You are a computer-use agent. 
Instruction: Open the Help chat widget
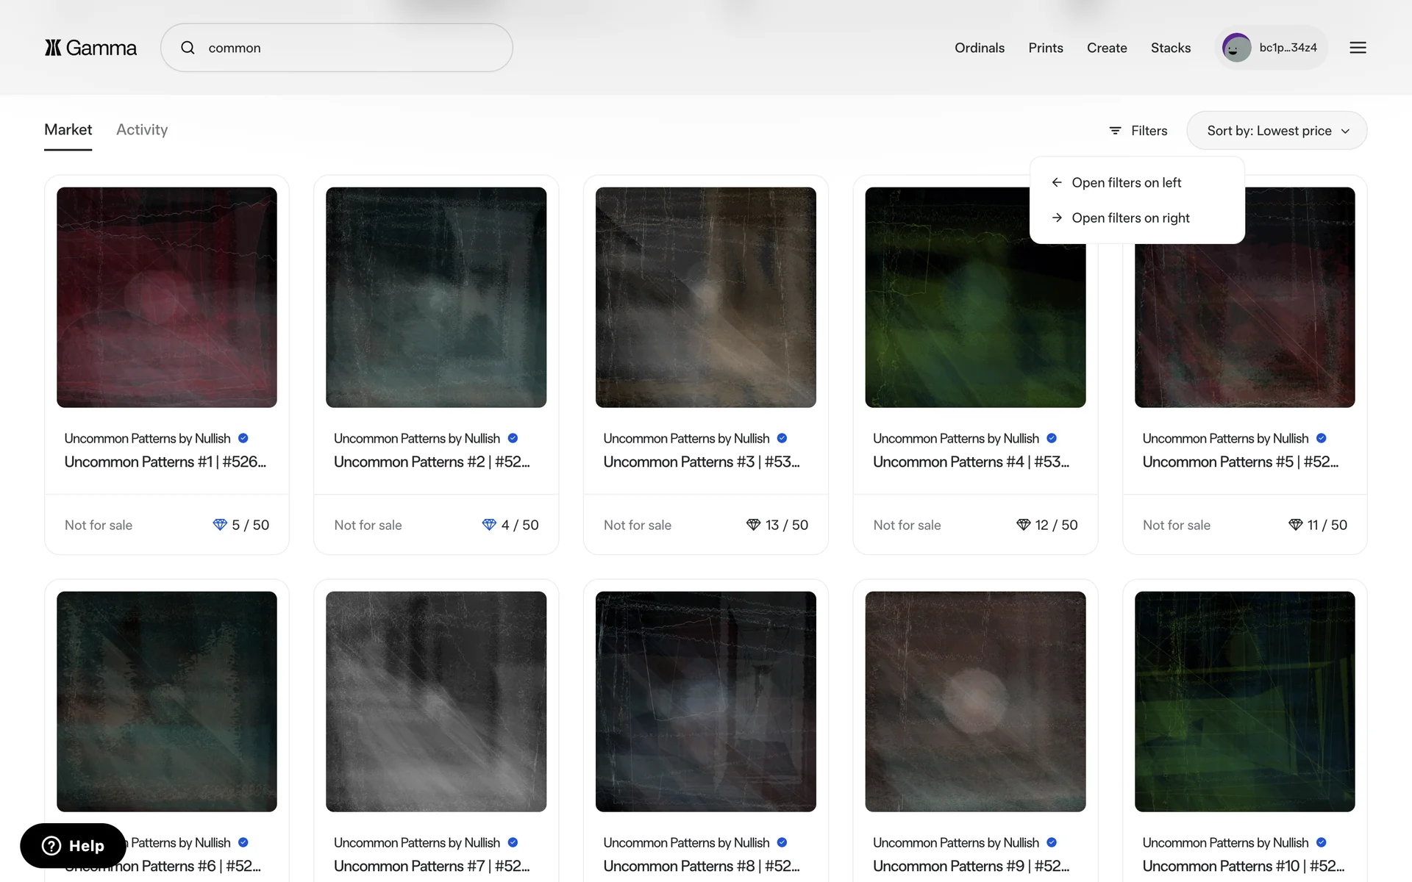point(73,846)
